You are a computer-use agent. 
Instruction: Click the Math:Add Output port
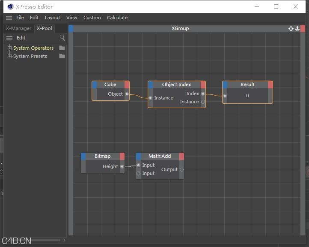(x=182, y=169)
